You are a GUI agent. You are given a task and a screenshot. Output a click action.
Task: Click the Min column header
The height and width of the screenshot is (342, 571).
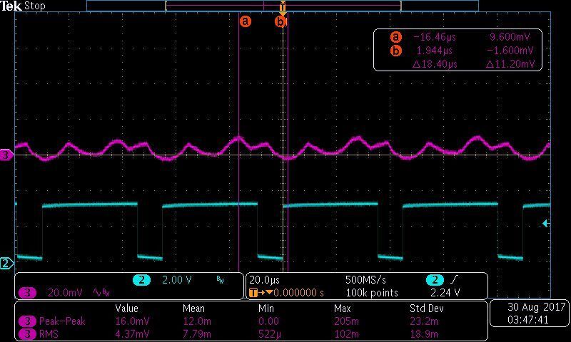266,309
